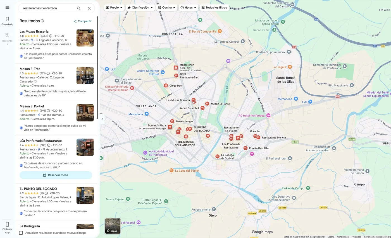Screen dimensions: 391x238
Task: Click the Maxcolchon store pin
Action: 176,67
